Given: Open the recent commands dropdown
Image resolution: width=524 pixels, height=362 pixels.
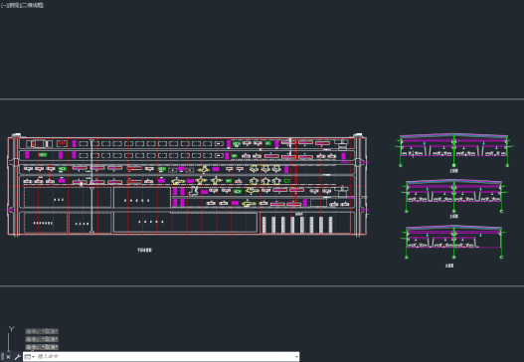Looking at the screenshot, I should (30, 357).
